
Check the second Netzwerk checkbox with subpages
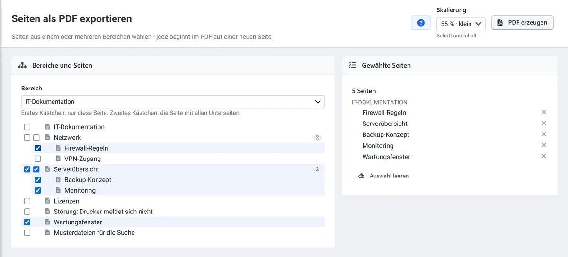pyautogui.click(x=36, y=138)
